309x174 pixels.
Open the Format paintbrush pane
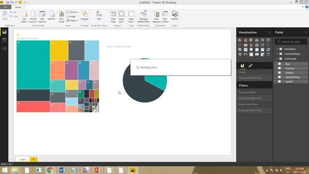coord(251,66)
